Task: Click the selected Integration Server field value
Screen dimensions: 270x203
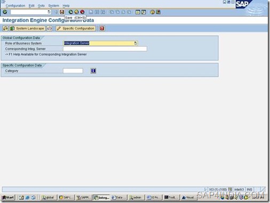Action: tap(77, 43)
